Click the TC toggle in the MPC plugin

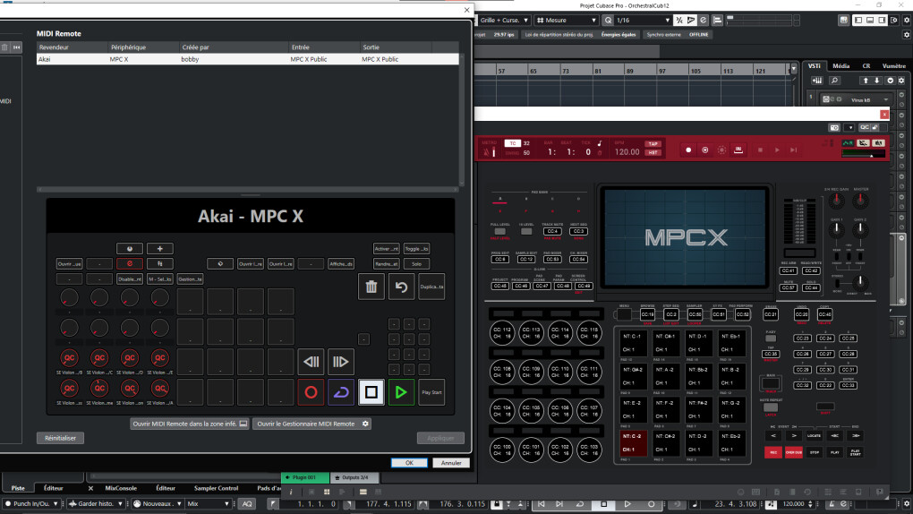point(512,143)
